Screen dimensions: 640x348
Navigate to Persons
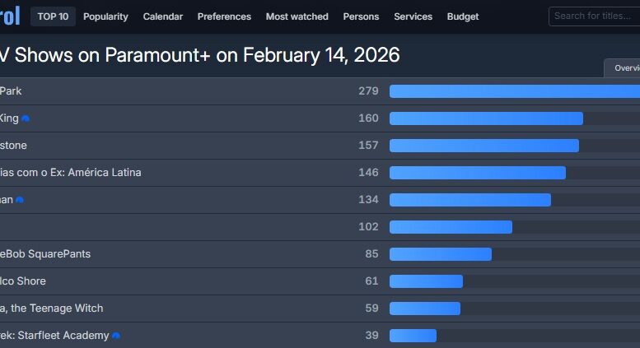[361, 16]
